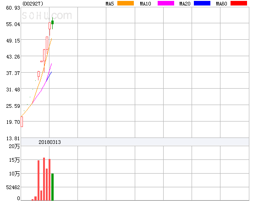Click the blue MA20 legend swatch
The height and width of the screenshot is (201, 275).
click(x=202, y=3)
